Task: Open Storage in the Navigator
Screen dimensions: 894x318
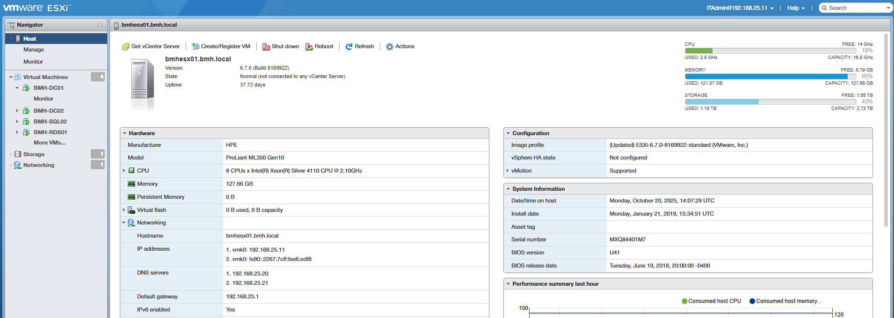Action: pos(34,154)
